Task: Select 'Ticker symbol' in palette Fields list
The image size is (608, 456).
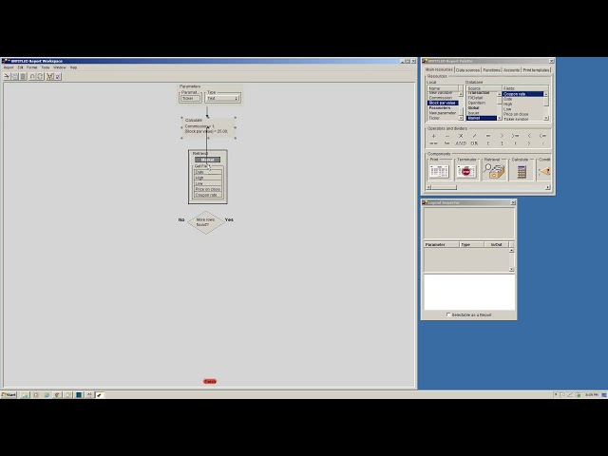Action: coord(522,119)
